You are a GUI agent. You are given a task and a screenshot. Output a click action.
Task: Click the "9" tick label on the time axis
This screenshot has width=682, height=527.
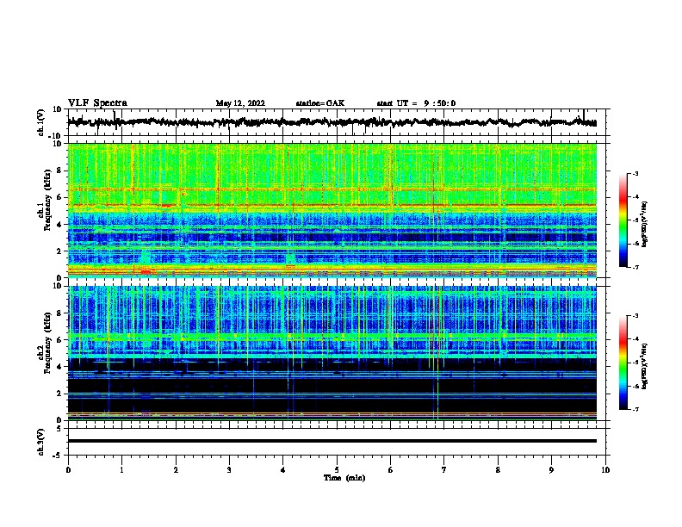551,470
